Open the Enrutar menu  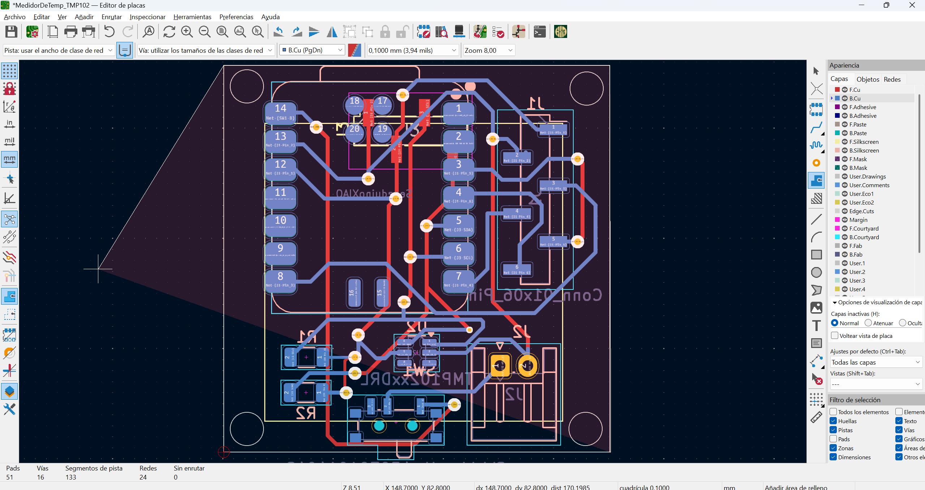[x=112, y=17]
